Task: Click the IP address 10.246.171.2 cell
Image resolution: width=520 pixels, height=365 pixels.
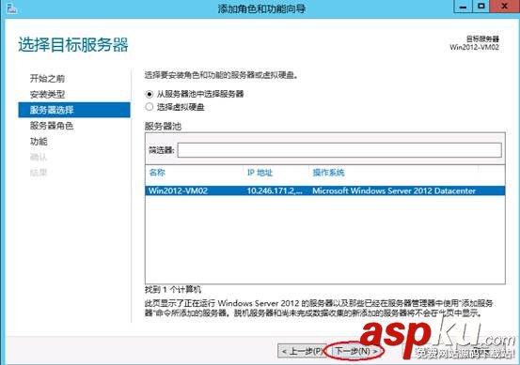Action: click(275, 190)
